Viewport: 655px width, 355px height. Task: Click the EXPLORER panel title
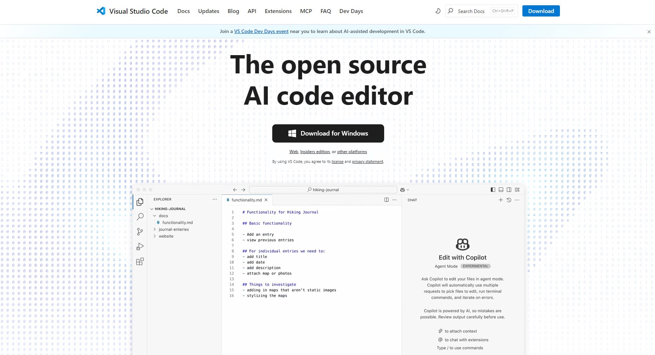(x=162, y=199)
